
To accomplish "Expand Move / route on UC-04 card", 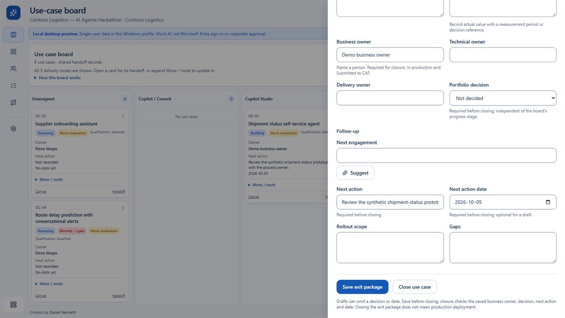I will [49, 284].
